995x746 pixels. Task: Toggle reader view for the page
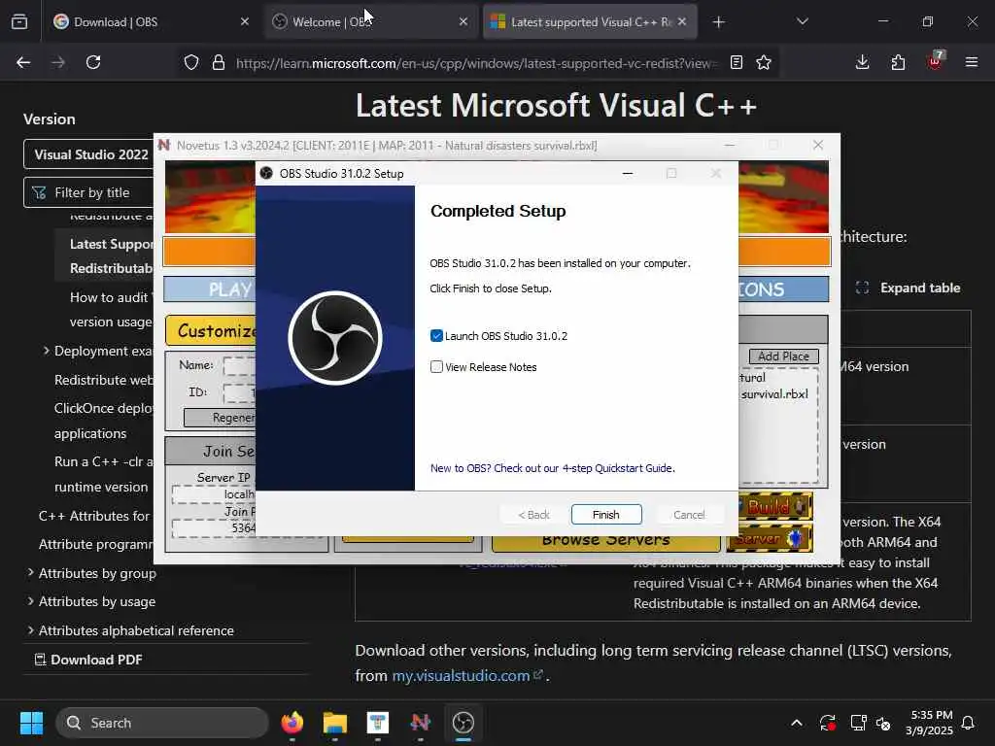click(737, 62)
